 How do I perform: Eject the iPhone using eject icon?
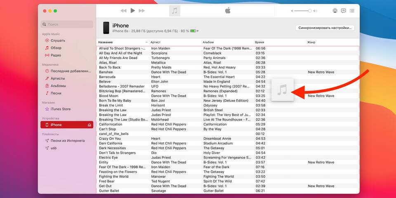click(x=89, y=125)
